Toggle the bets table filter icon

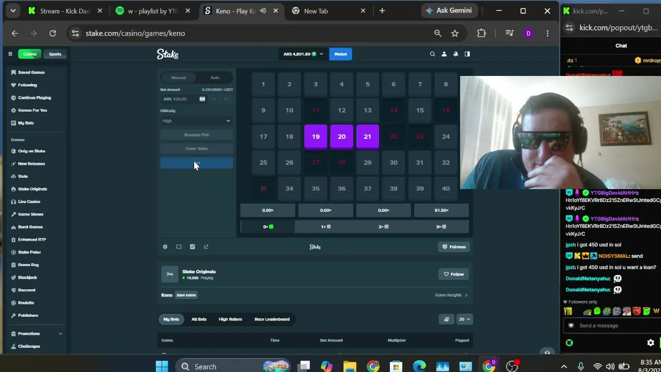[447, 319]
